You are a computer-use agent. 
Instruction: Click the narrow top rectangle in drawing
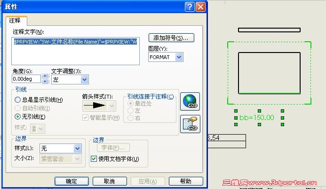[269, 30]
